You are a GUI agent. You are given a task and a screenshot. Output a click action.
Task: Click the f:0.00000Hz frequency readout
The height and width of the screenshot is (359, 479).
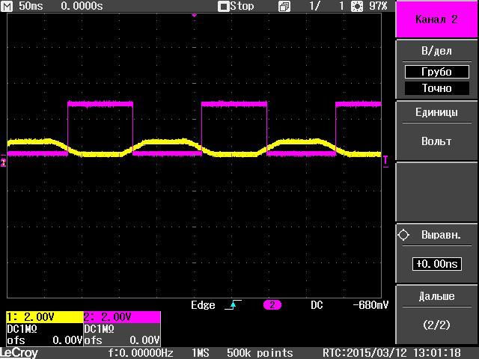141,353
